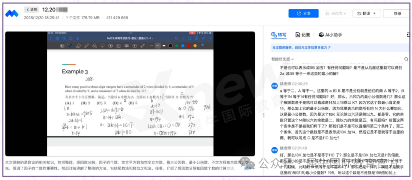Click the transcript search magnifier icon

pos(406,59)
